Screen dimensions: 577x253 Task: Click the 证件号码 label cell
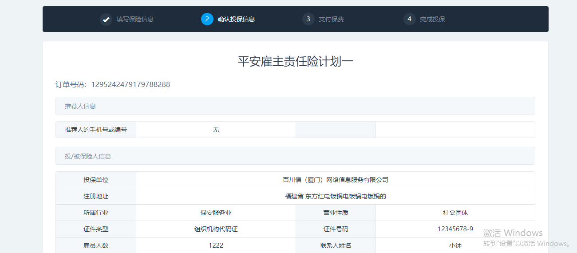[336, 229]
